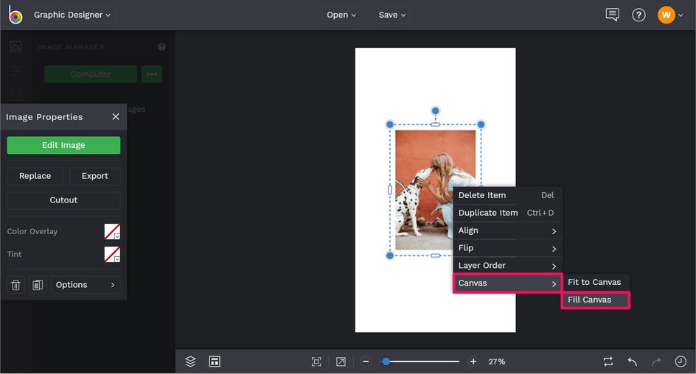Open the feedback chat icon
The width and height of the screenshot is (696, 374).
pos(612,15)
